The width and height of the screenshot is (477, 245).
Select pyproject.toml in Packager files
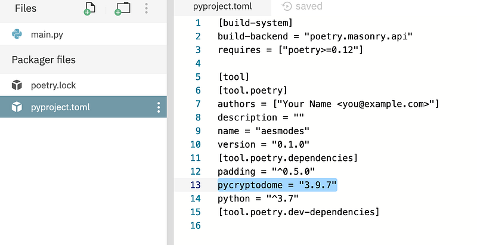tap(83, 107)
